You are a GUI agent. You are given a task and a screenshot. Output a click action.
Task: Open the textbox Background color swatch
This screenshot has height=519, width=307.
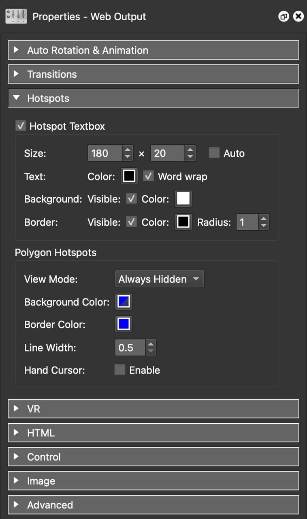point(183,199)
